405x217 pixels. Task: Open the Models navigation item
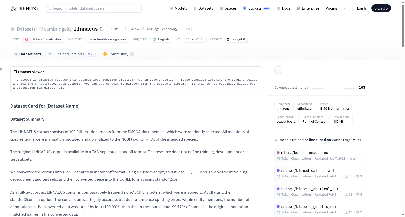click(x=178, y=8)
